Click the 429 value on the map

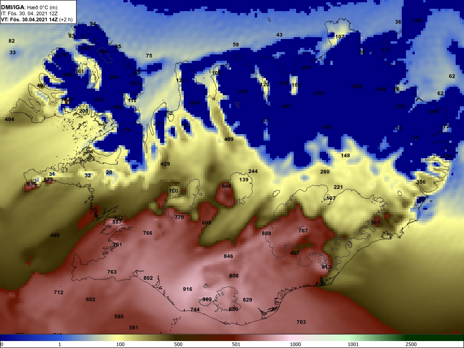[165, 164]
